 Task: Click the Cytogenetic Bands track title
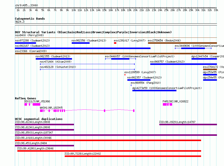[30, 19]
